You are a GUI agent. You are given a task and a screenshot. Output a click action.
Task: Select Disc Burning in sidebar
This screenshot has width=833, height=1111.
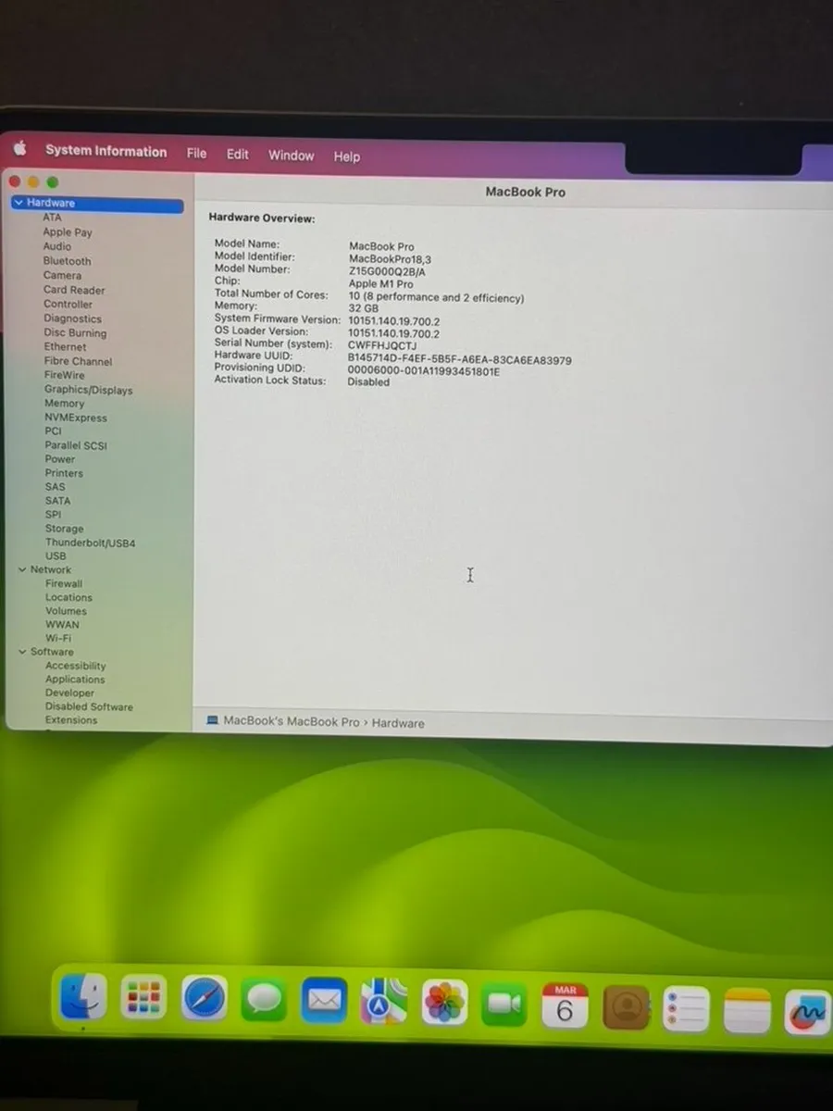[75, 332]
